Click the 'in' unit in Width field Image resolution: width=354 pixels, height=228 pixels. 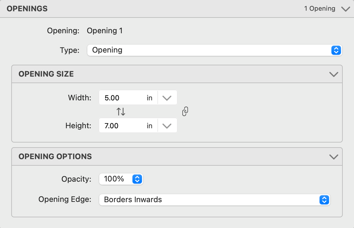tap(149, 98)
